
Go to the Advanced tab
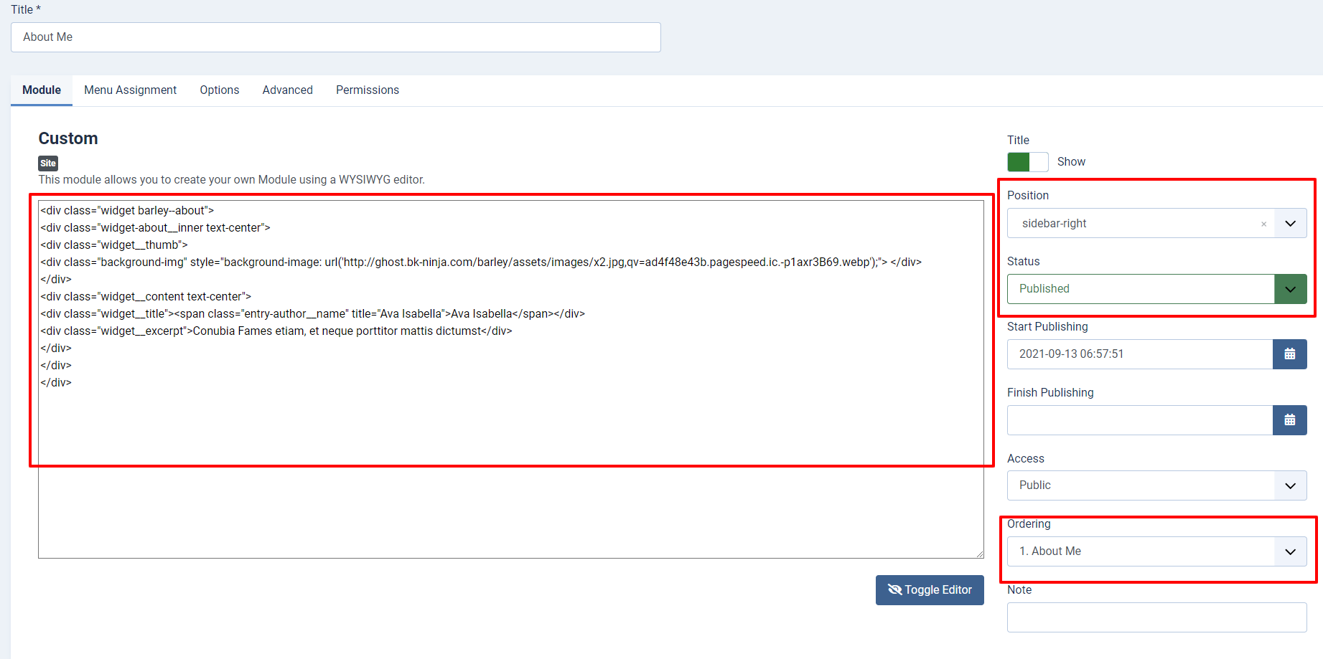click(x=287, y=90)
